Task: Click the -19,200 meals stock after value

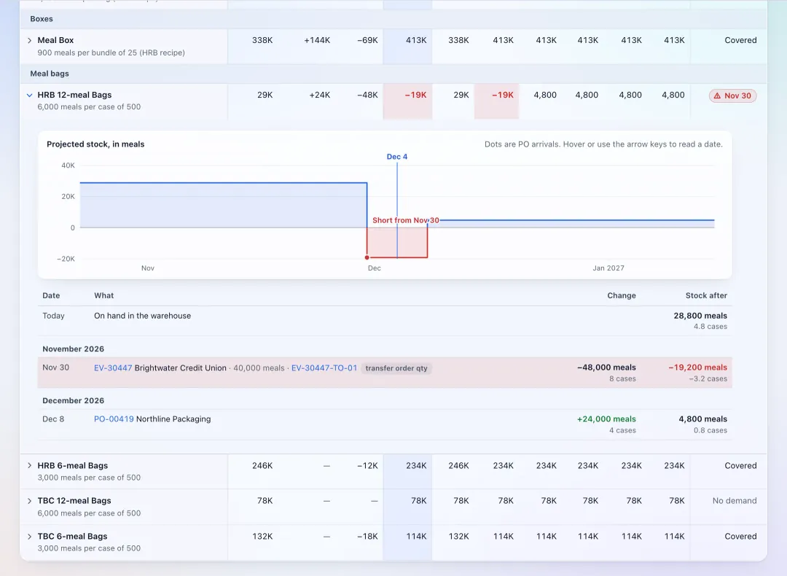Action: click(x=697, y=367)
